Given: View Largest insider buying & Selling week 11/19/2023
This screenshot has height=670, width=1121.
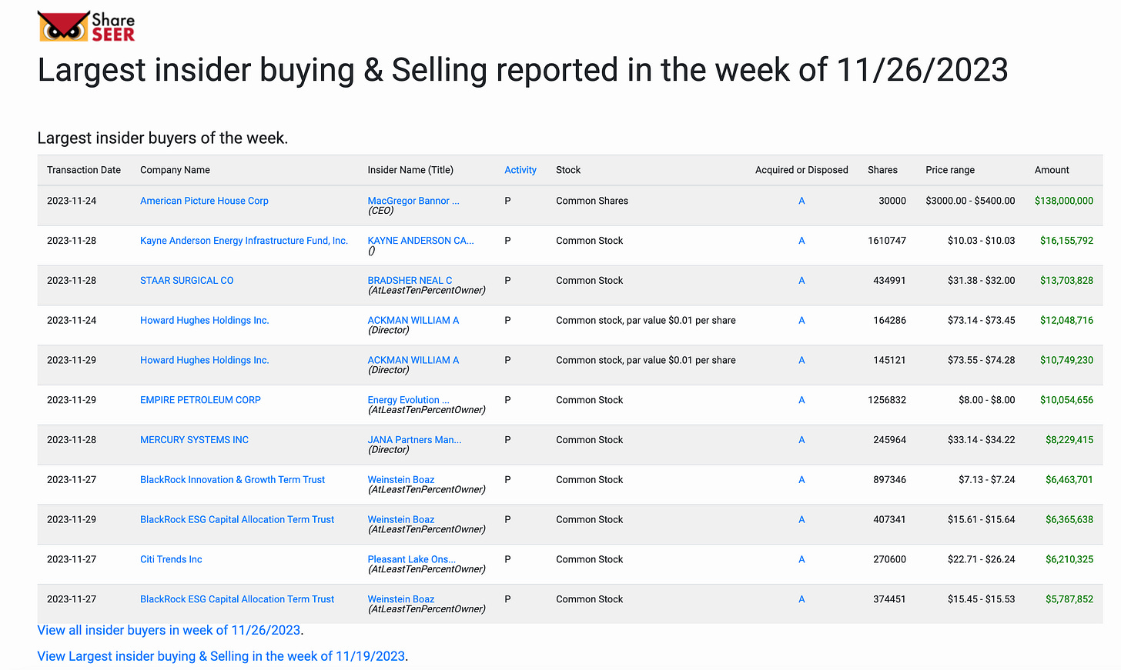Looking at the screenshot, I should (x=221, y=656).
